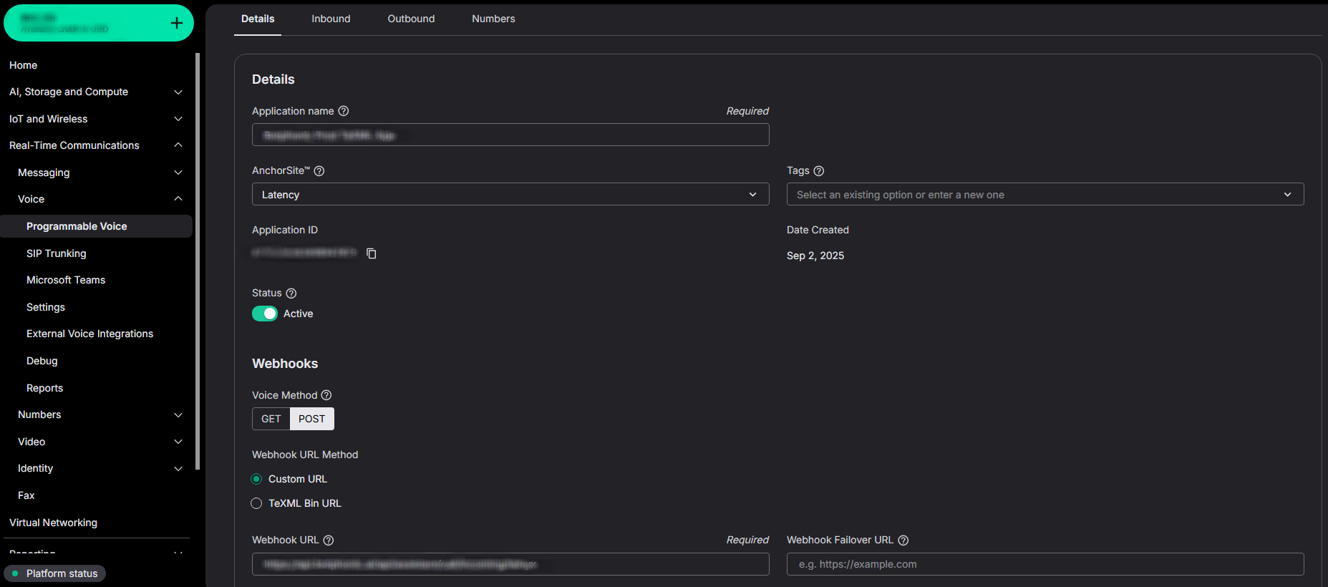Image resolution: width=1328 pixels, height=587 pixels.
Task: Show the Status help tooltip icon
Action: (291, 293)
